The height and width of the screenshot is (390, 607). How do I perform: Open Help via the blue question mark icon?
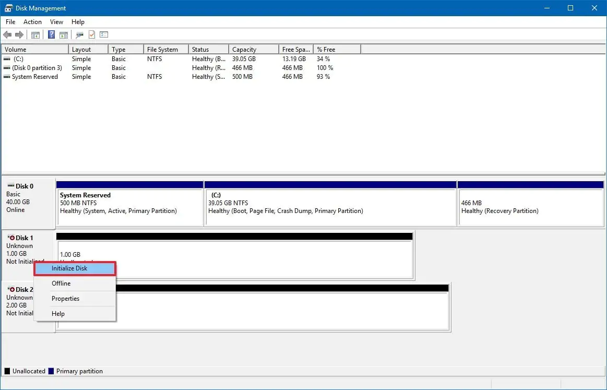52,35
